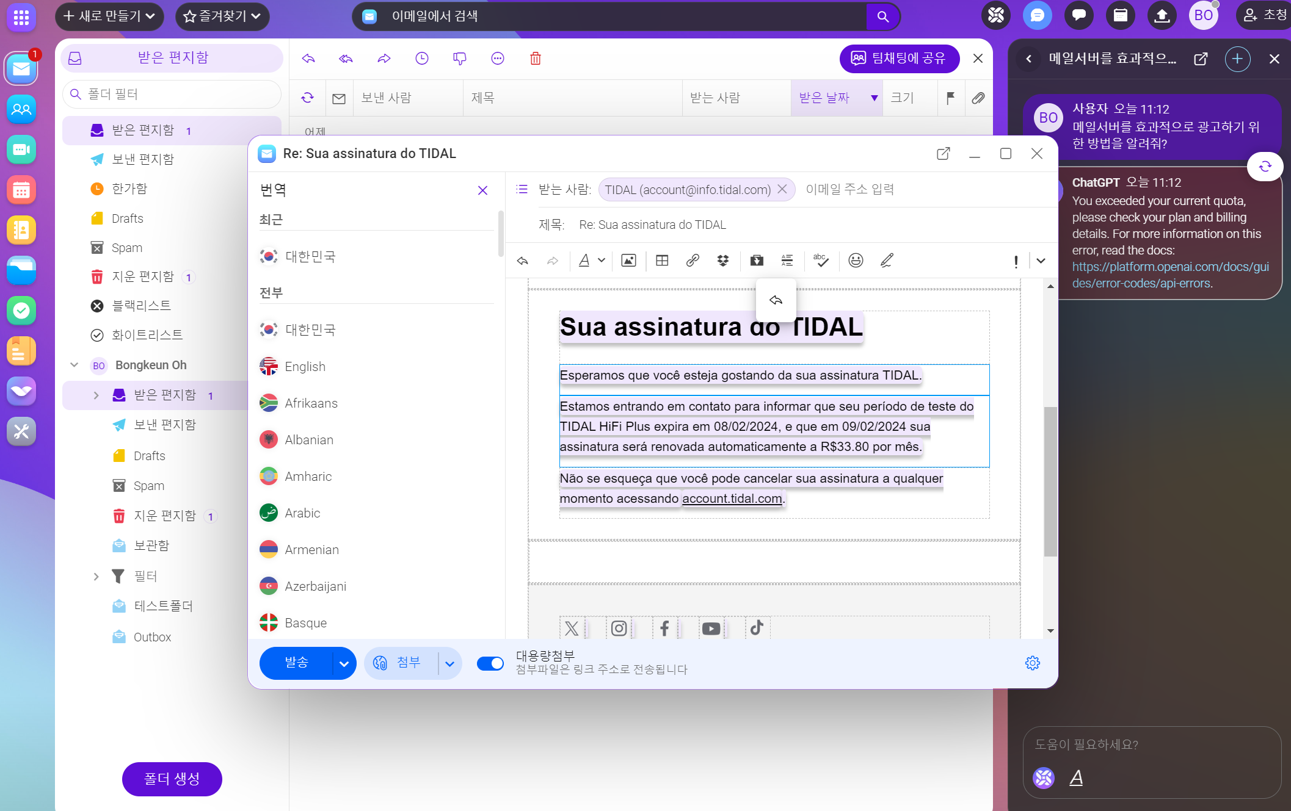Click the insert image icon in editor toolbar
Image resolution: width=1291 pixels, height=811 pixels.
(628, 261)
